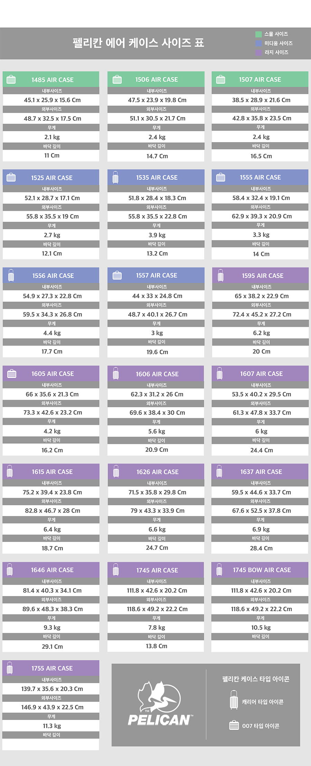Click the 1755 AIR CASE header

pyautogui.click(x=52, y=668)
